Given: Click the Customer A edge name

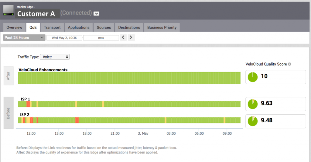Looking at the screenshot, I should 36,14.
